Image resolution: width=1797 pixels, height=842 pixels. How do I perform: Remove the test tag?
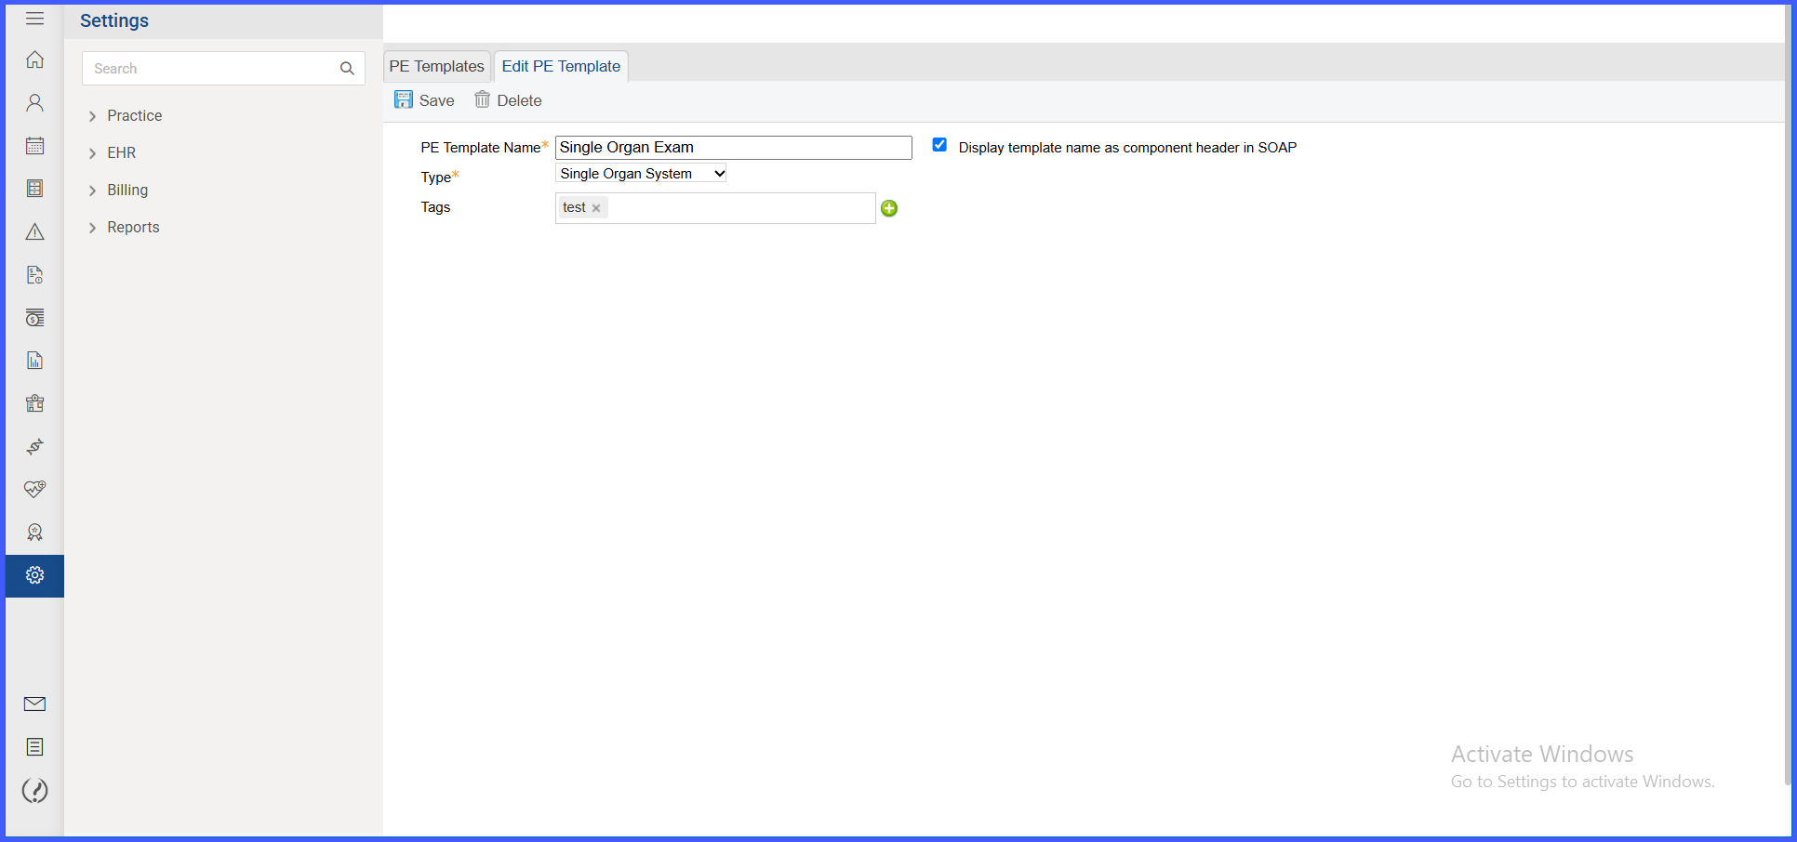tap(596, 208)
